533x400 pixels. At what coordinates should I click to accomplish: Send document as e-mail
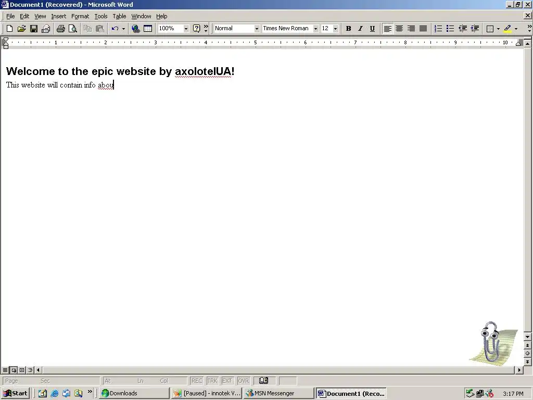click(x=46, y=29)
